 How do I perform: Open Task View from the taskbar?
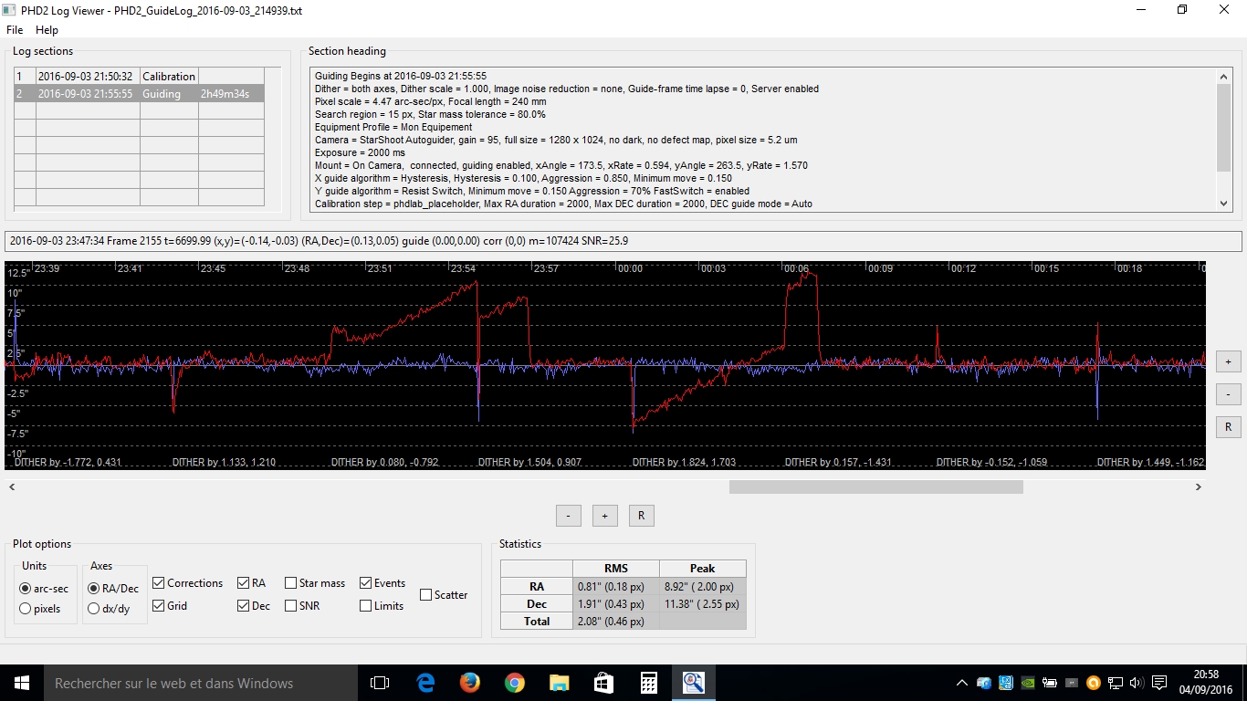[380, 683]
